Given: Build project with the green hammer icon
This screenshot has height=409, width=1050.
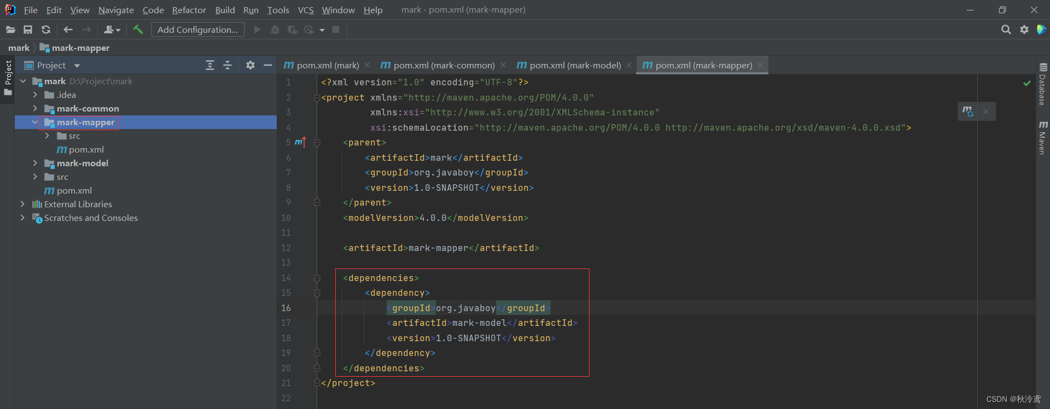Looking at the screenshot, I should tap(138, 30).
